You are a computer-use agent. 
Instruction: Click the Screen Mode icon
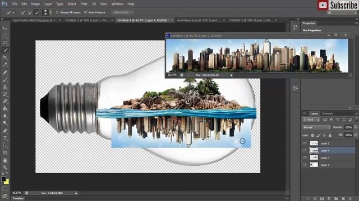pyautogui.click(x=5, y=196)
